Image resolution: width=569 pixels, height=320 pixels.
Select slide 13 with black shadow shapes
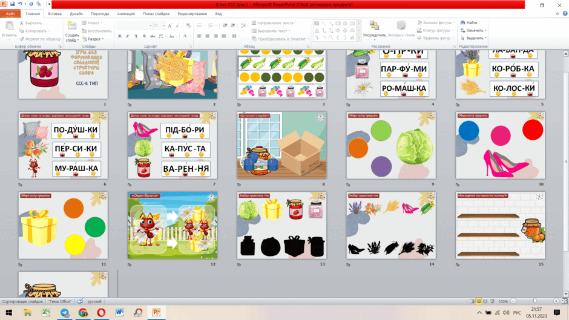tap(281, 225)
